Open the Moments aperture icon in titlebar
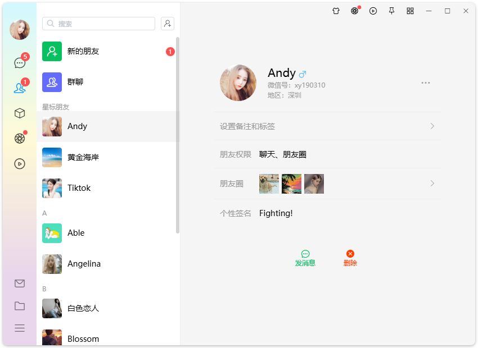Image resolution: width=478 pixels, height=348 pixels. (354, 11)
